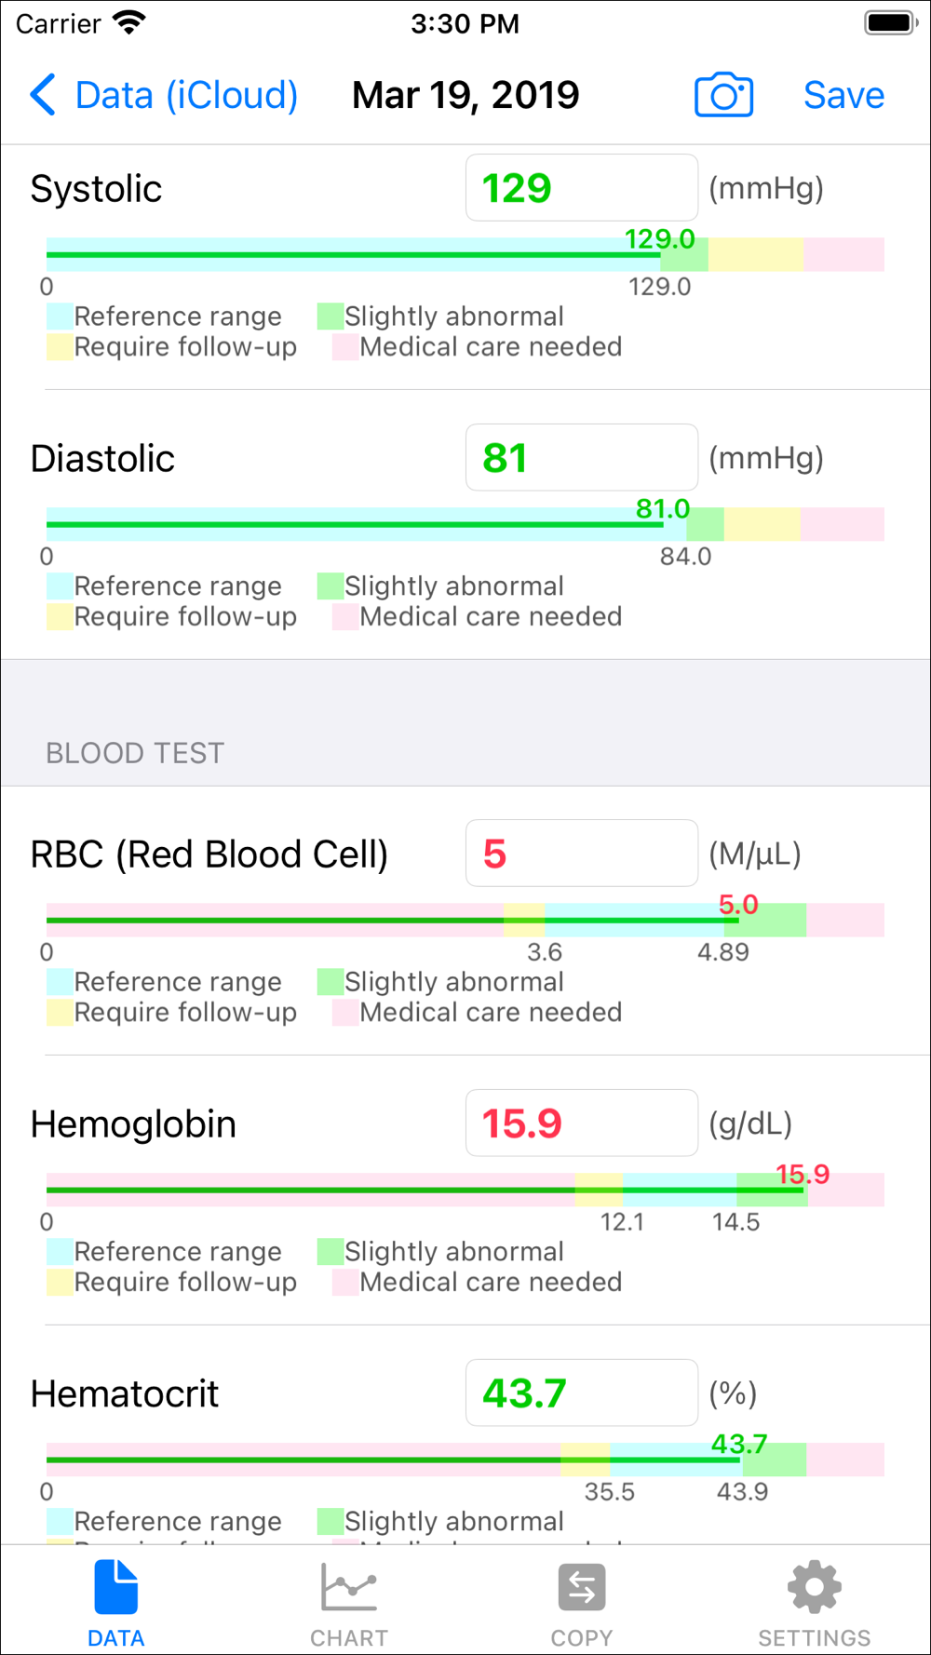Edit the RBC value field
Screen dimensions: 931x1655
(581, 854)
